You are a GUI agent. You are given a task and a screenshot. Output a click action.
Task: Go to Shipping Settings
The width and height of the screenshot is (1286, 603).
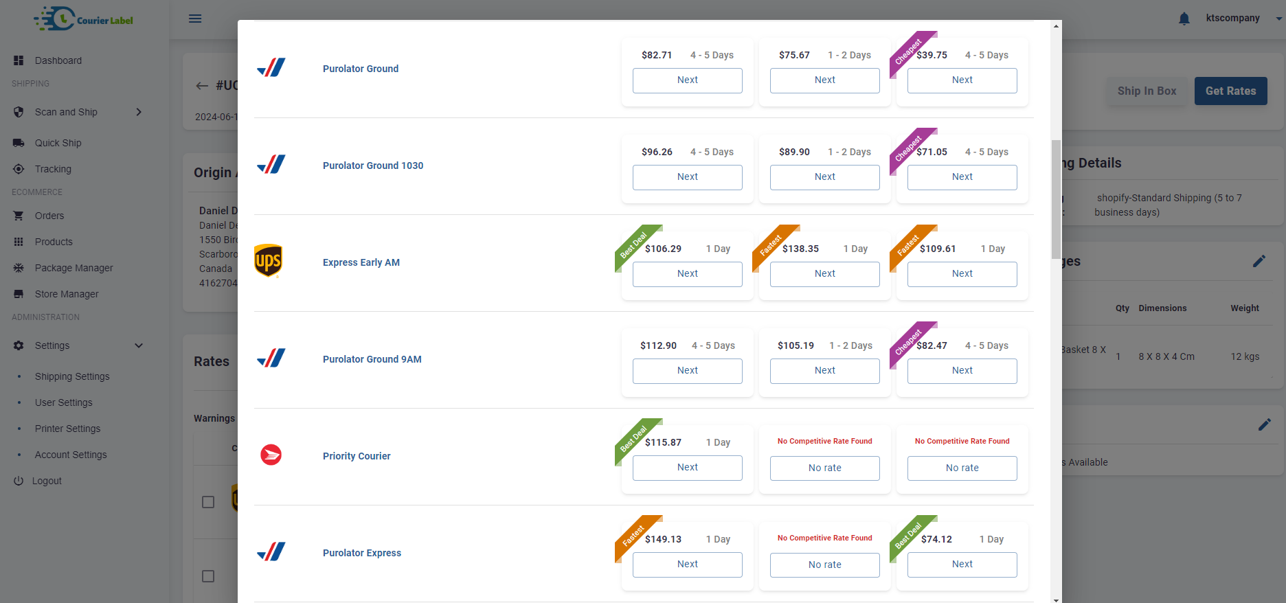72,376
